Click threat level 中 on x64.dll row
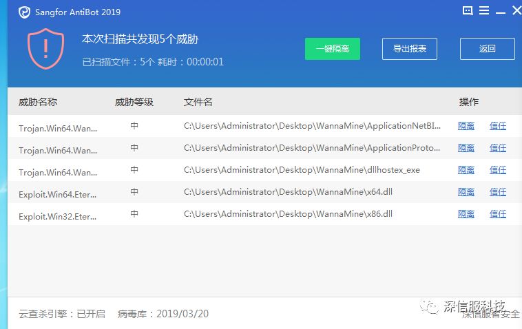 pyautogui.click(x=134, y=191)
